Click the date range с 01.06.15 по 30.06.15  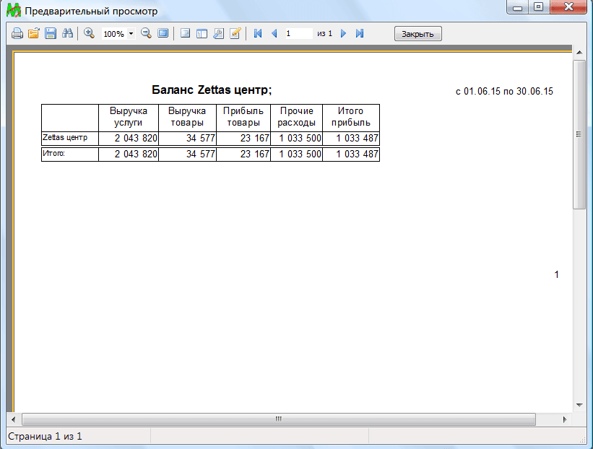pos(504,92)
